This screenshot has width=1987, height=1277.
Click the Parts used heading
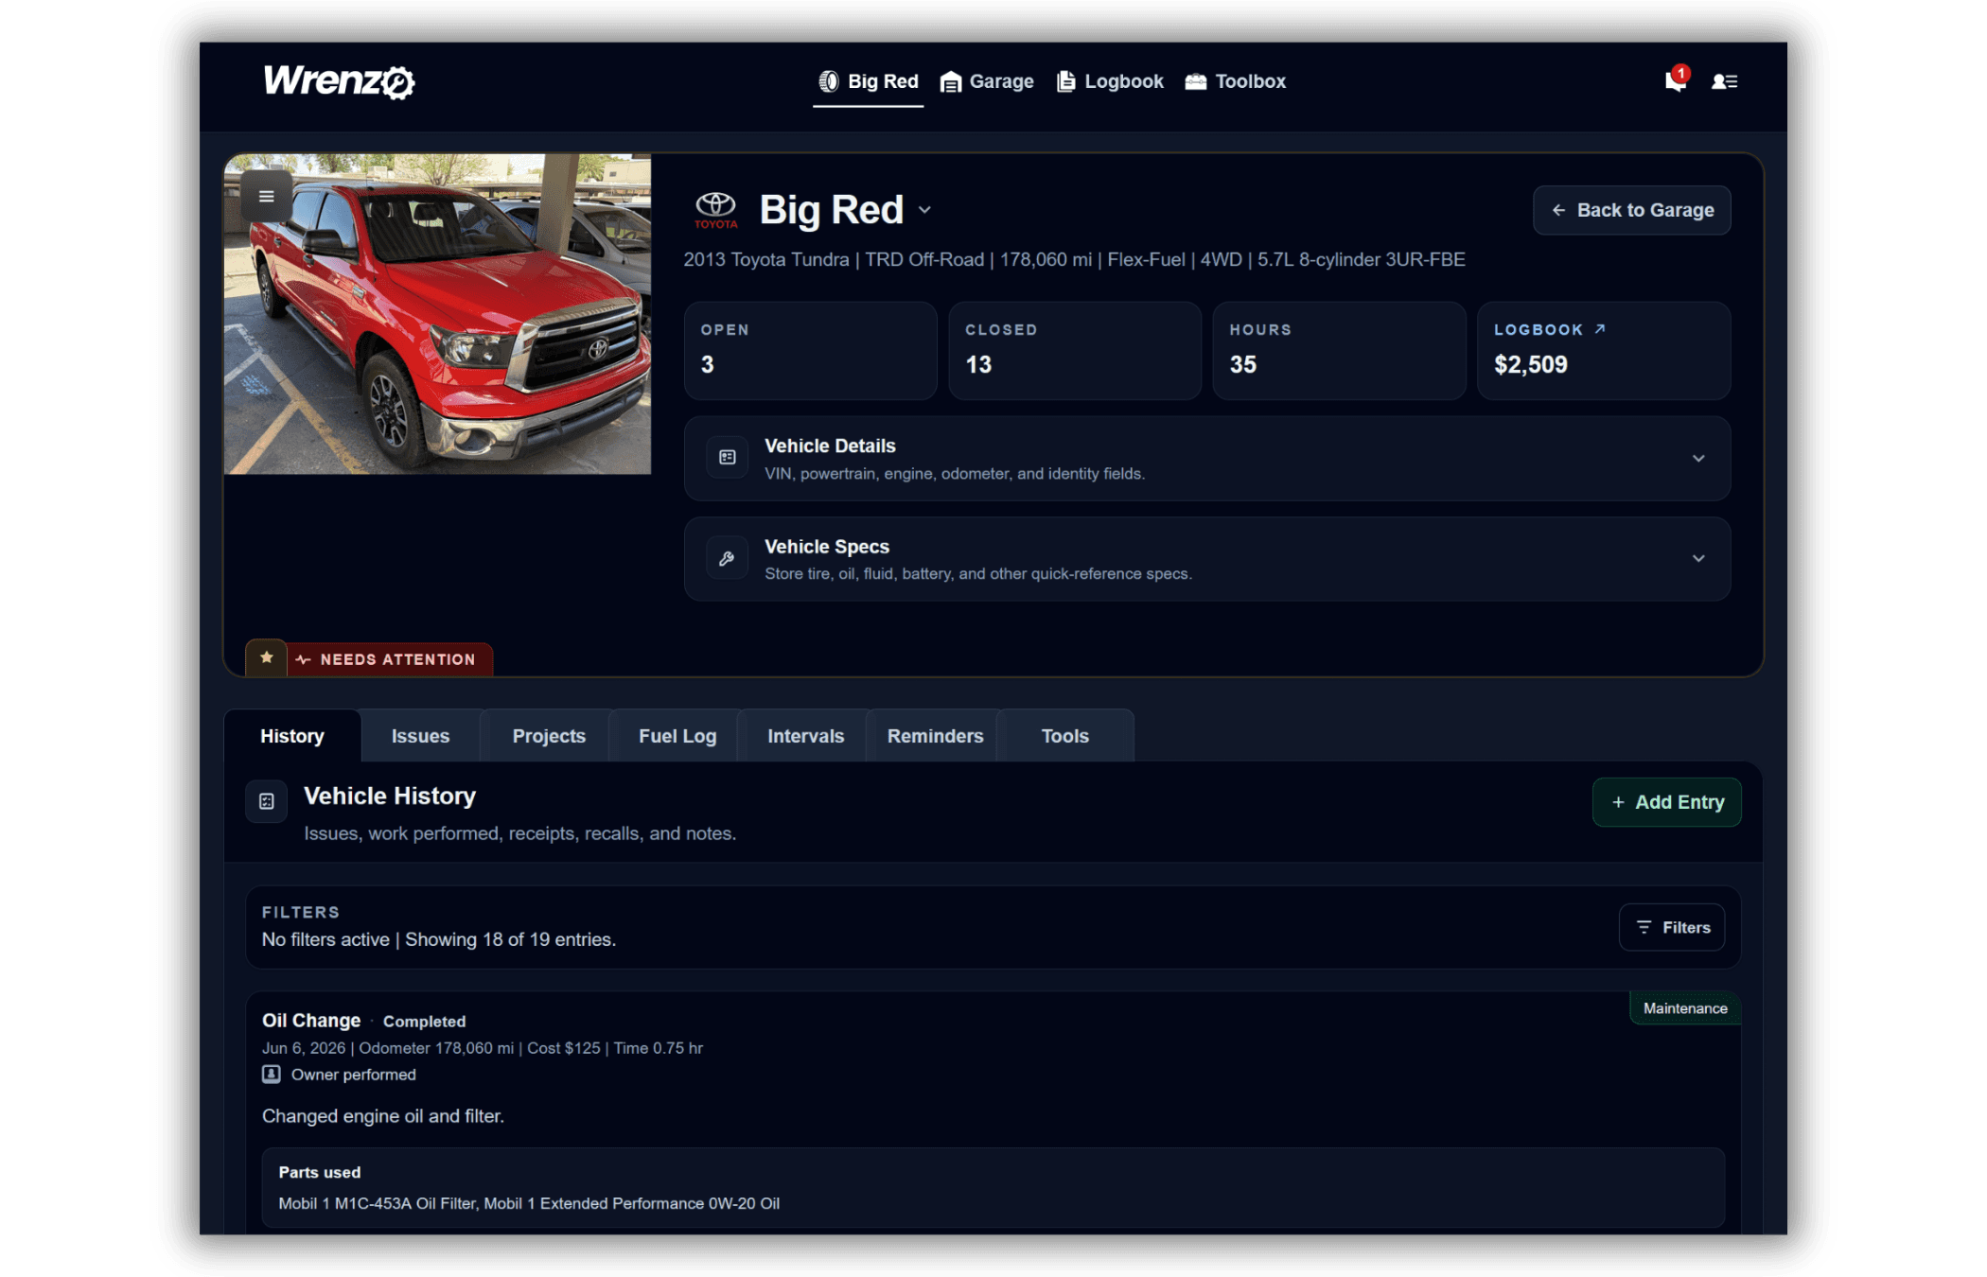coord(320,1172)
